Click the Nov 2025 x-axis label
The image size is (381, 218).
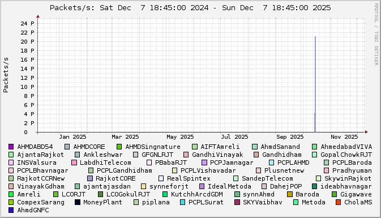(x=344, y=137)
